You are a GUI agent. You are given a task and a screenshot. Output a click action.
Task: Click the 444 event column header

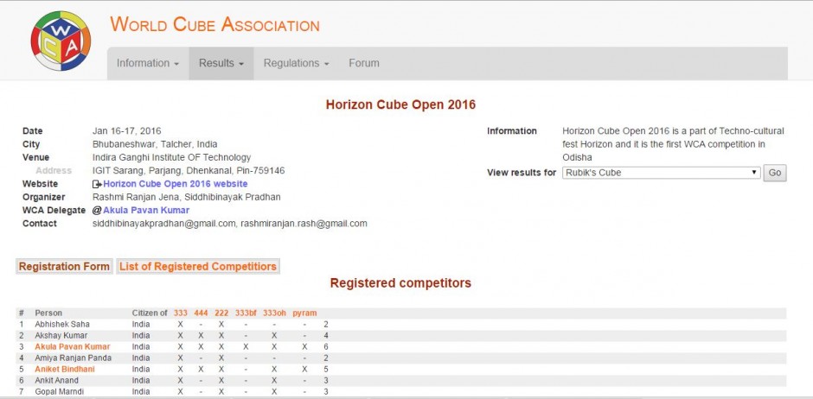[201, 313]
